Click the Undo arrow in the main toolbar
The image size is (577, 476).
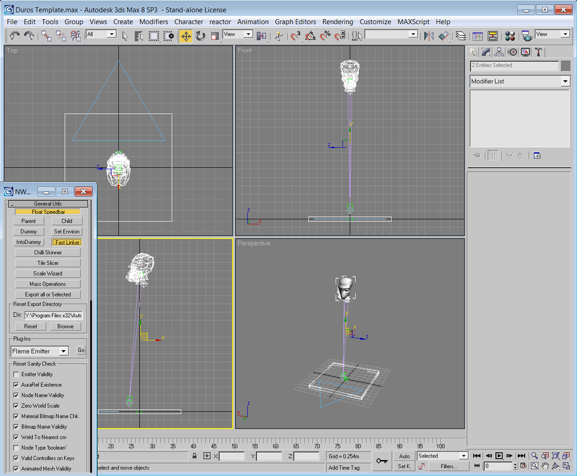point(14,36)
